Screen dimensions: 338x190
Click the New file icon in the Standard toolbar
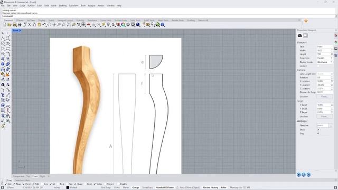5,25
